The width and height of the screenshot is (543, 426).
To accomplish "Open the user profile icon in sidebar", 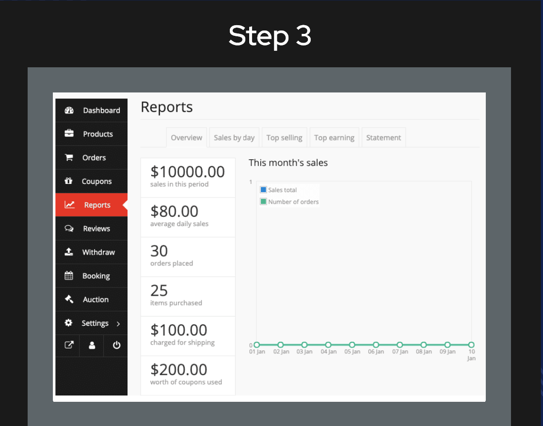I will tap(92, 346).
